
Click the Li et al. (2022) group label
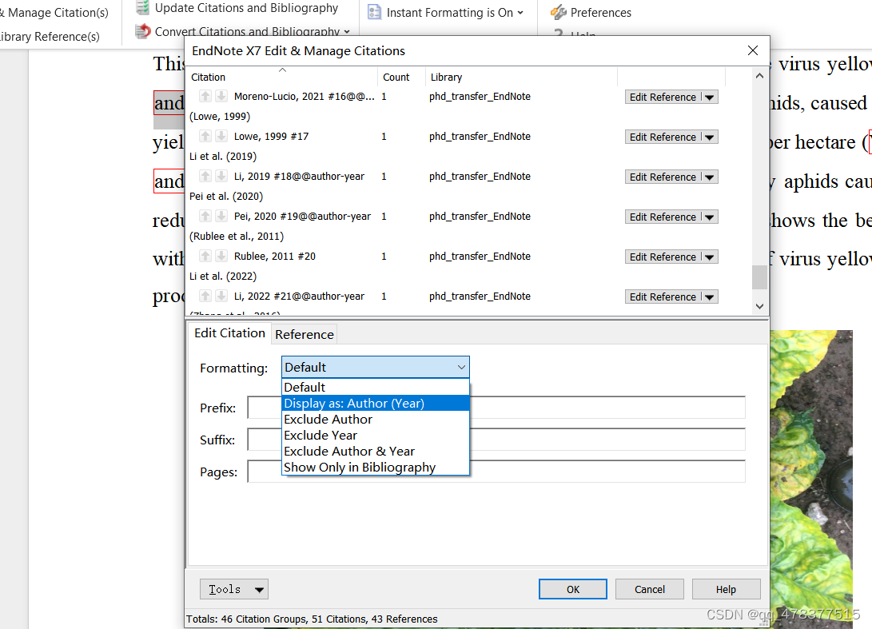coord(222,277)
